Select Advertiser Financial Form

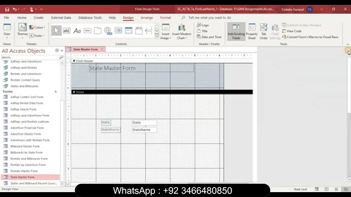(x=27, y=128)
